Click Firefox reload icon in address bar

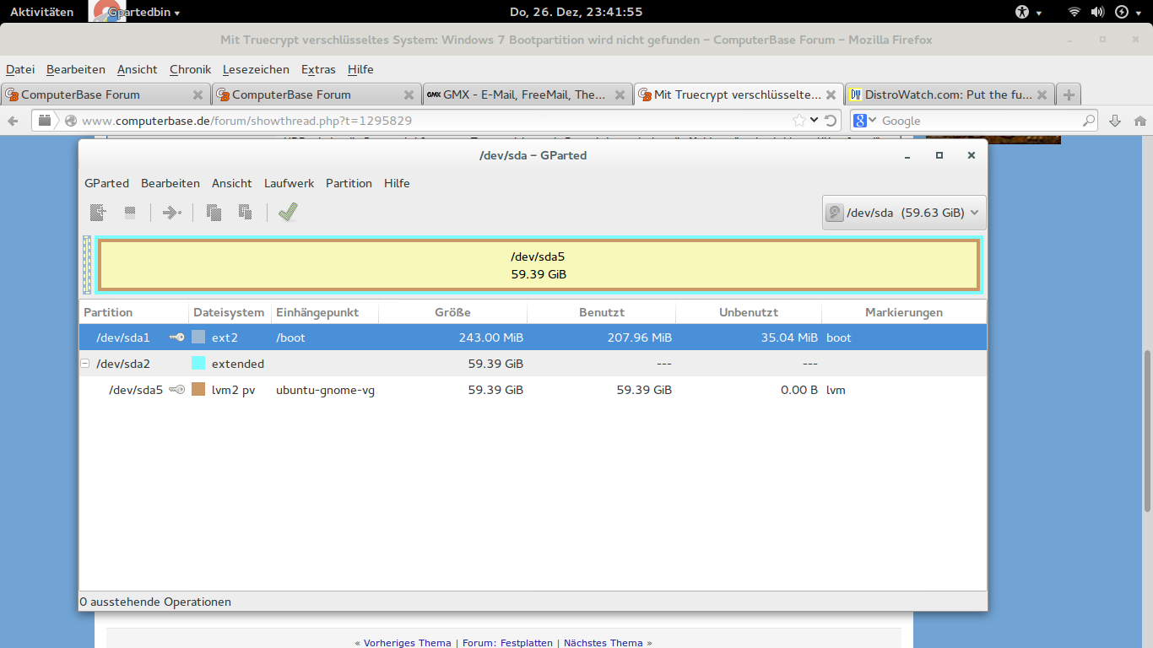coord(831,121)
